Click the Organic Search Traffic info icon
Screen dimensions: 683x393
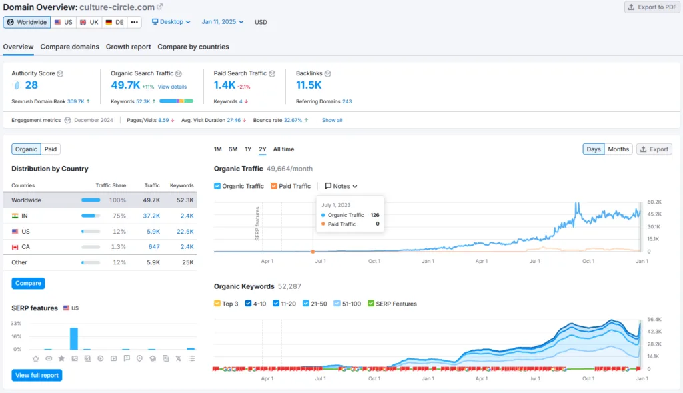point(179,73)
